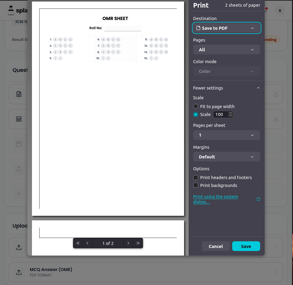Viewport: 293px width, 285px height.
Task: Click the Roll No field in preview
Action: coord(123,28)
